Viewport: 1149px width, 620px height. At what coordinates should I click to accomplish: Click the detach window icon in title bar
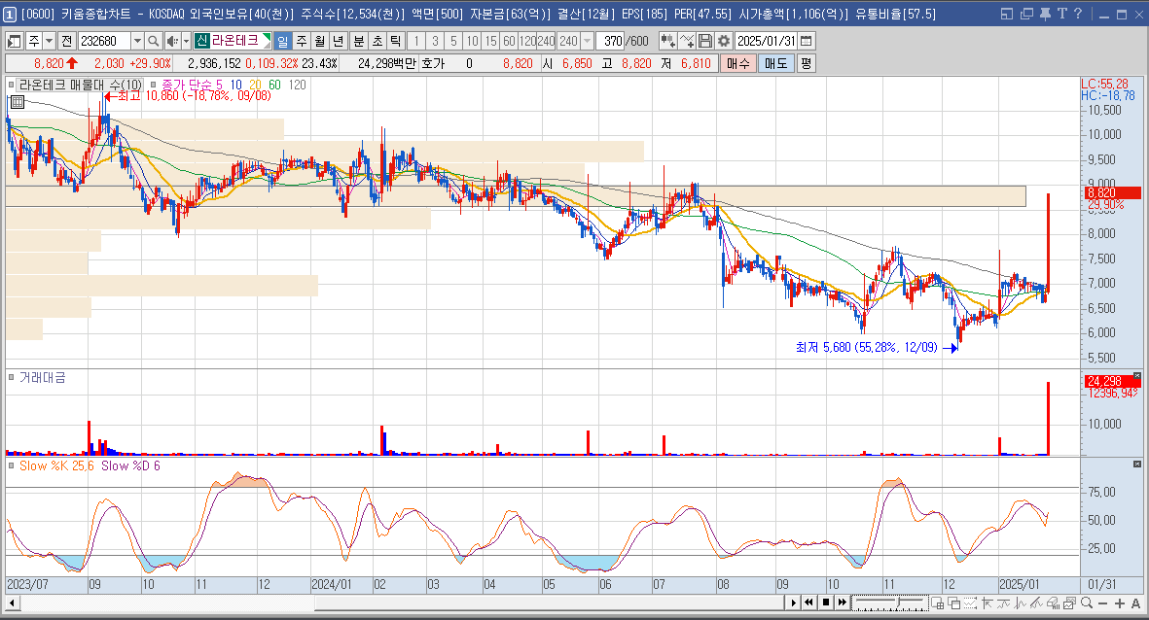[1026, 14]
